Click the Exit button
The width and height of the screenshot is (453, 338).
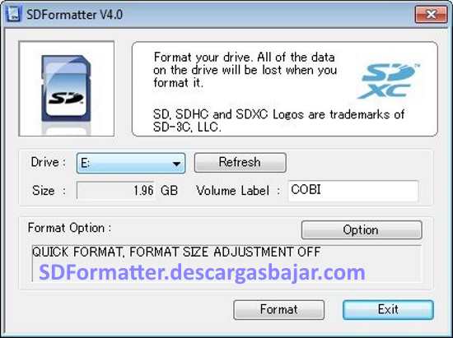[x=388, y=310]
